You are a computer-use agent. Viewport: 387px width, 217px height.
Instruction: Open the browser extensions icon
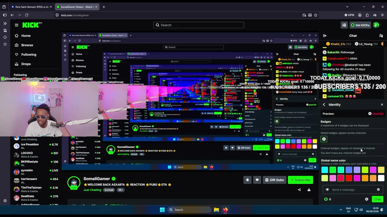pyautogui.click(x=367, y=15)
